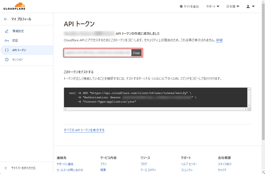265x174 pixels.
Task: Click the code block scroll-right arrow
Action: point(246,109)
